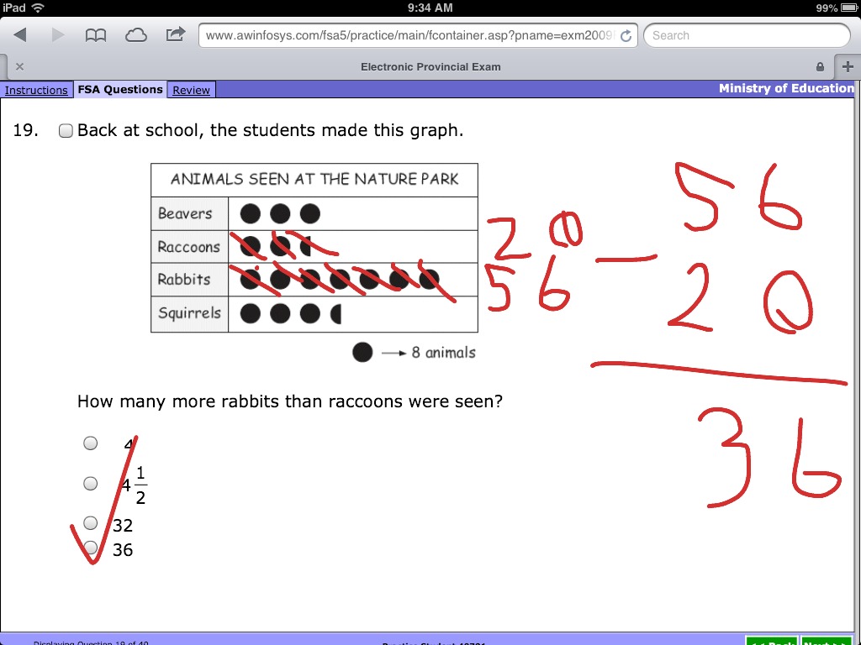This screenshot has height=645, width=861.
Task: Check the flag box beside question 19
Action: click(x=66, y=131)
